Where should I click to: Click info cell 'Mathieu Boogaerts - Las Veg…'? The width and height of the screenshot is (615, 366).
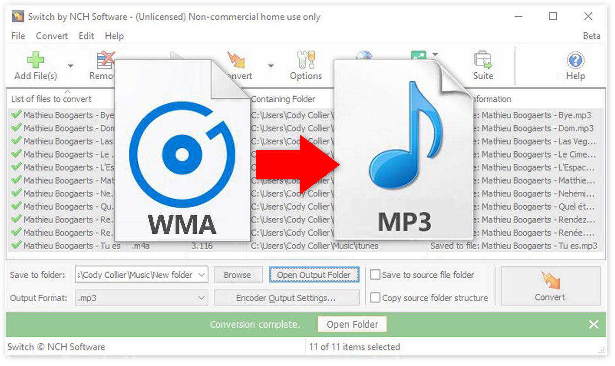[x=539, y=141]
